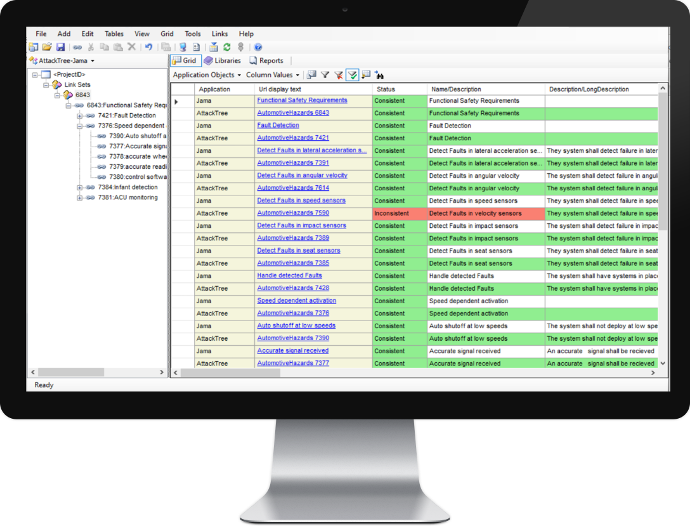Open the Tables menu

114,34
